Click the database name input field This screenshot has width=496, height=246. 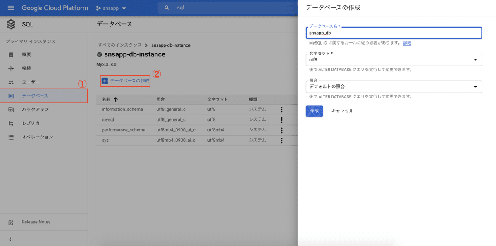[393, 33]
